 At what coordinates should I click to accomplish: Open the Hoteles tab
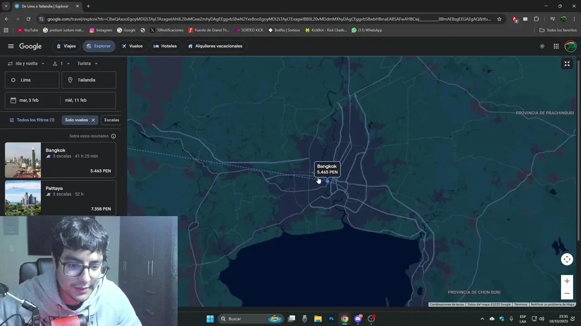click(165, 46)
